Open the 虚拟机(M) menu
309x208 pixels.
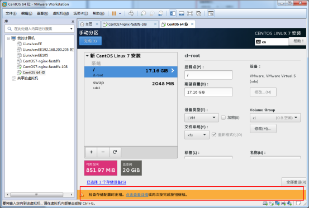point(61,13)
